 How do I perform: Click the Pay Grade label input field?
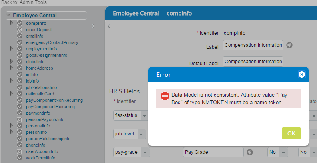click(213, 152)
